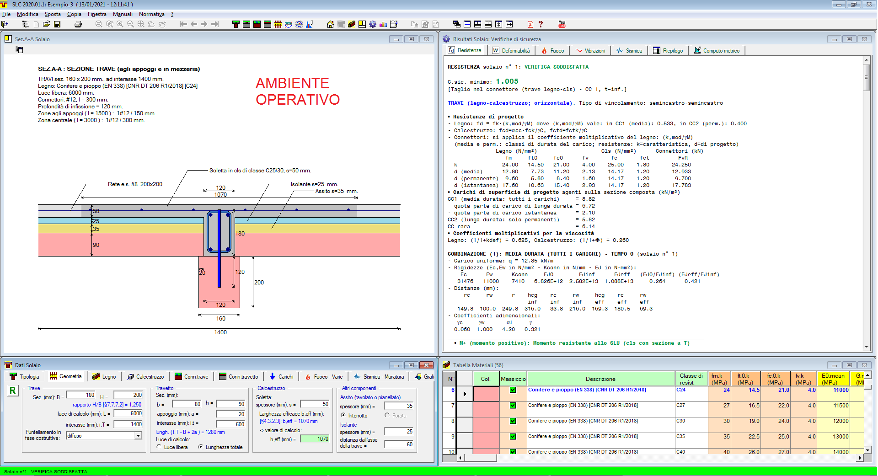This screenshot has height=476, width=878.
Task: Open the Finestra menu
Action: click(97, 14)
